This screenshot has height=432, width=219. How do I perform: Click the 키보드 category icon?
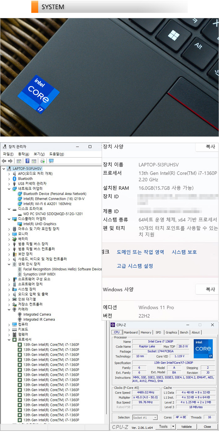14,329
